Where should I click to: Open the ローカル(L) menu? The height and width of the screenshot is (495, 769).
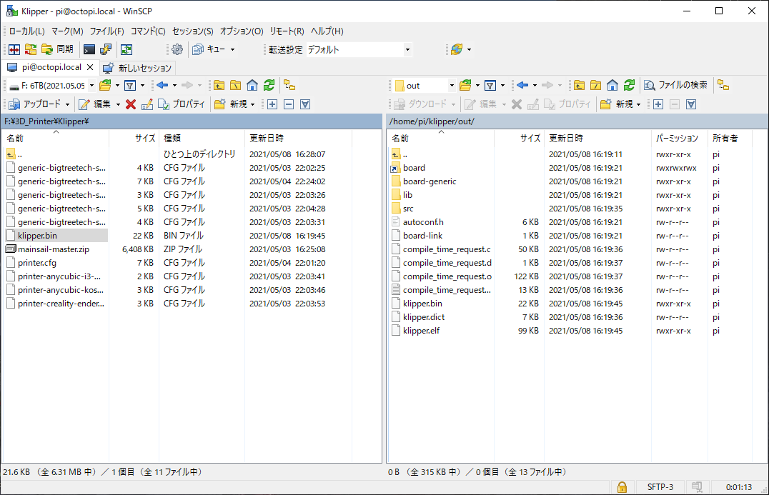point(27,31)
